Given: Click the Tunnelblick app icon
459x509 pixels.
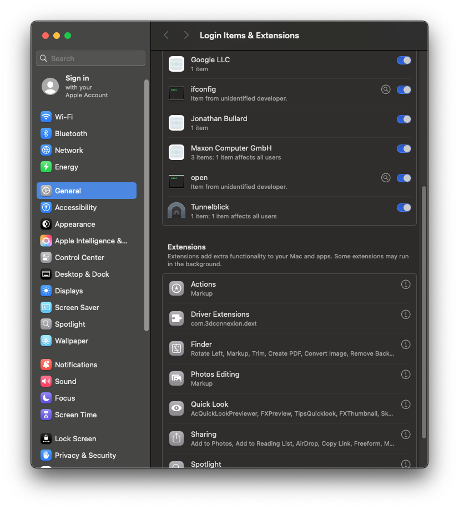Looking at the screenshot, I should tap(176, 211).
